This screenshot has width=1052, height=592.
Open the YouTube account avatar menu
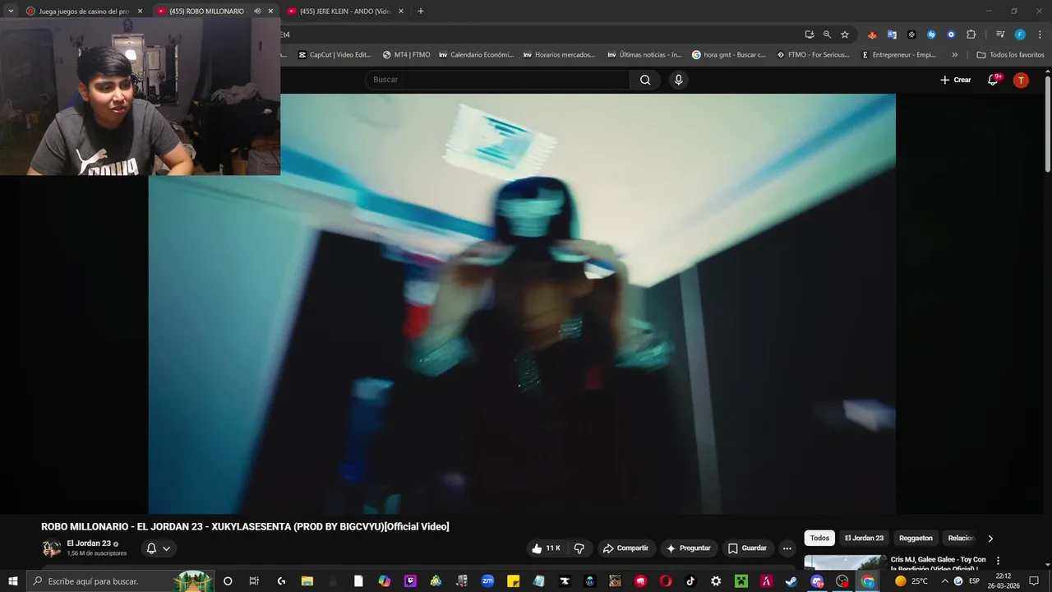(x=1021, y=80)
